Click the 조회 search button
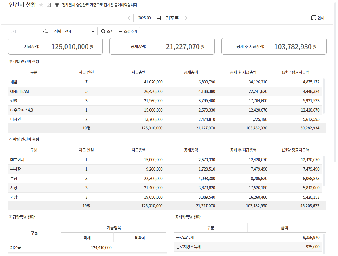Screen dimensions: 338x256 click(x=107, y=31)
